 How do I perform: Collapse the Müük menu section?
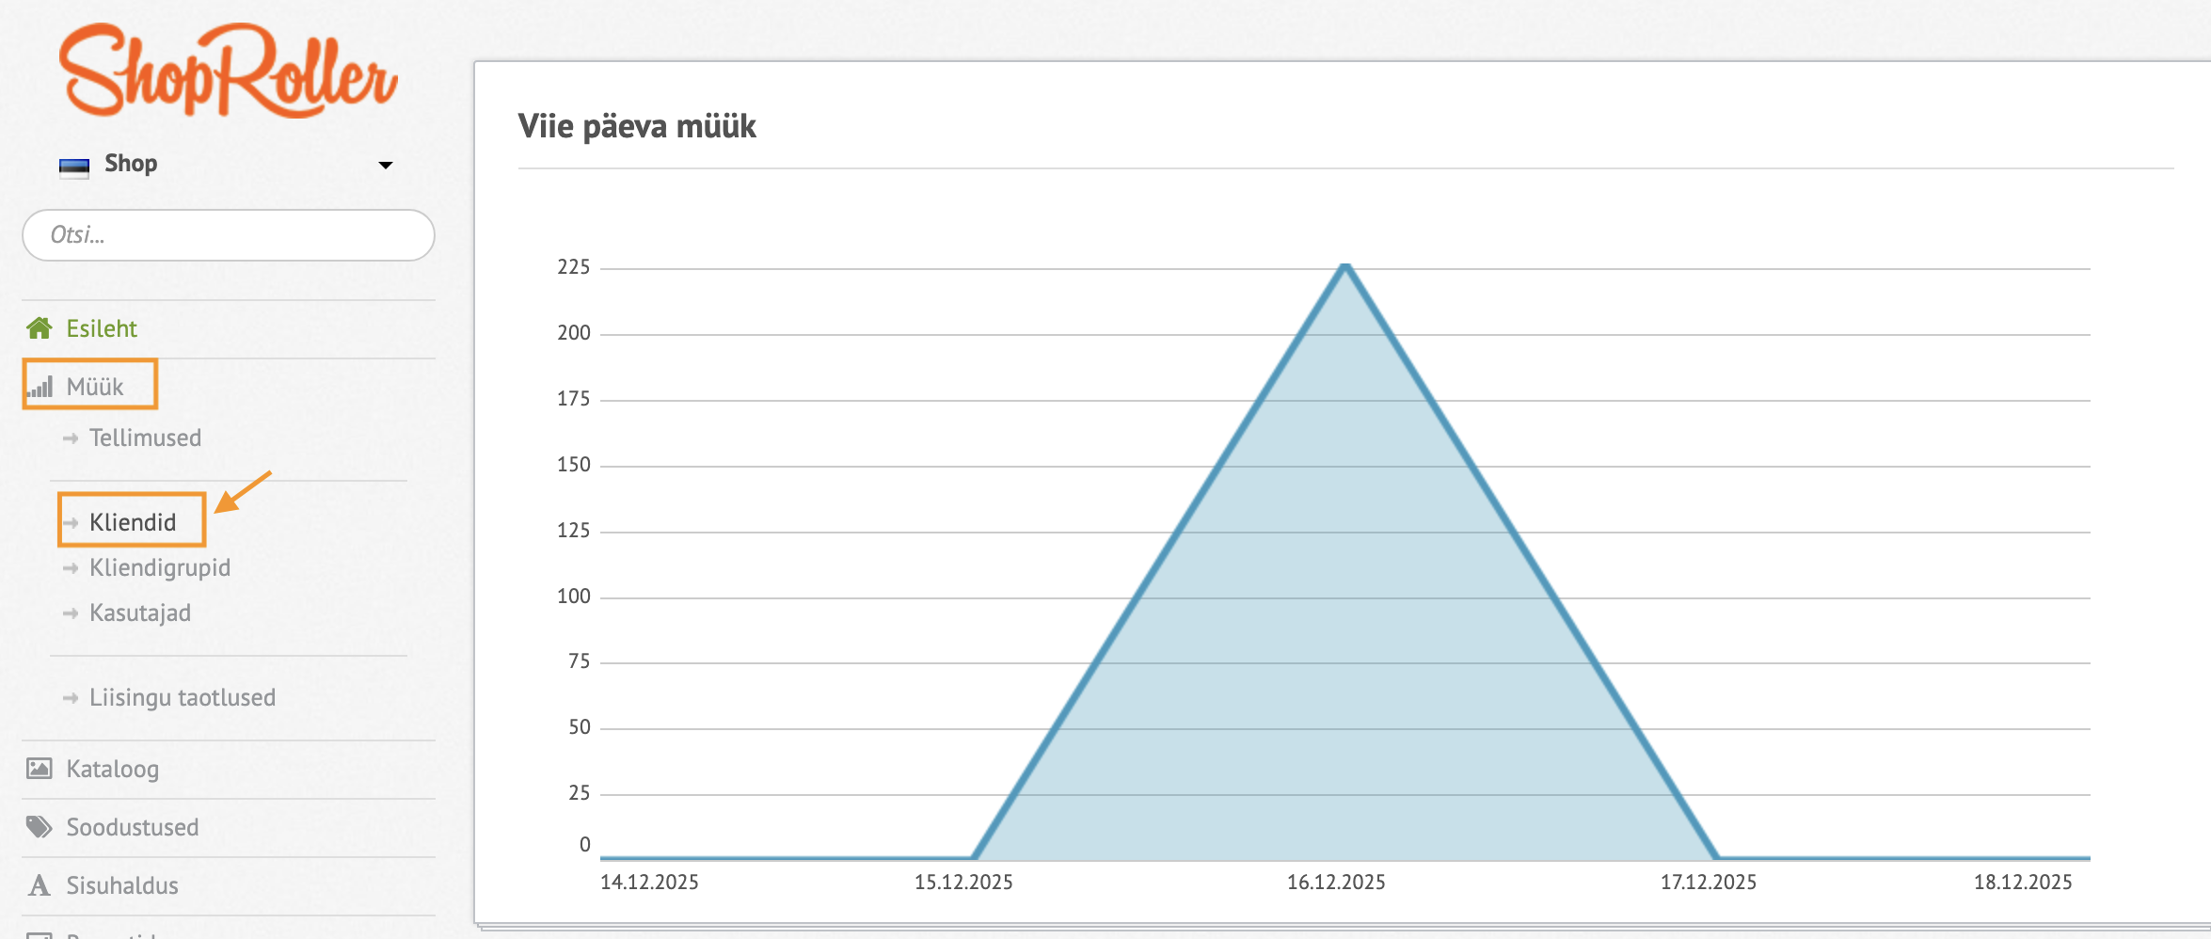pos(95,387)
